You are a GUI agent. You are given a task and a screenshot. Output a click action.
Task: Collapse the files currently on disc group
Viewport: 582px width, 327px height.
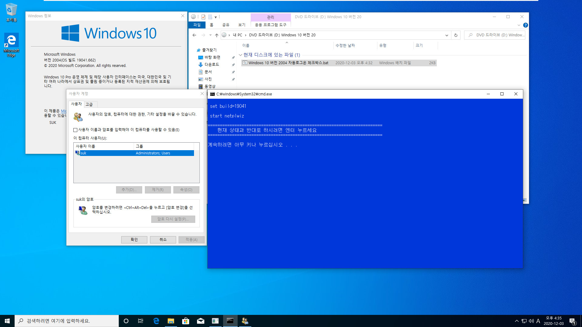click(x=240, y=55)
